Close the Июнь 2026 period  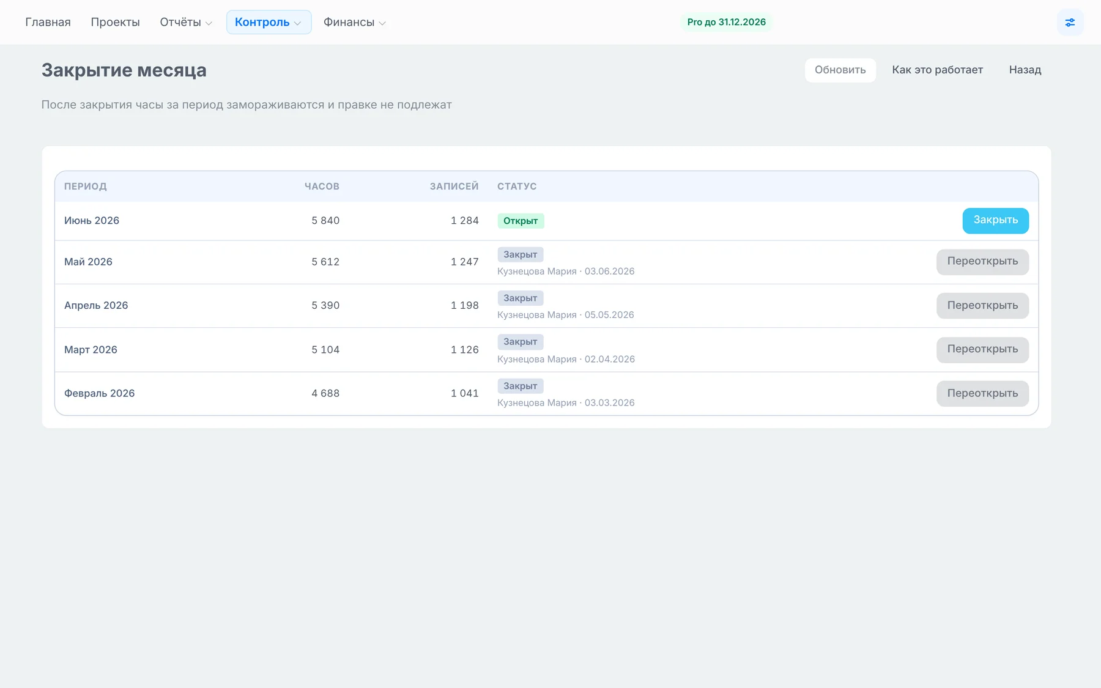[x=995, y=220]
